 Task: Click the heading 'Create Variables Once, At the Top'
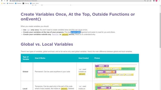pos(78,17)
